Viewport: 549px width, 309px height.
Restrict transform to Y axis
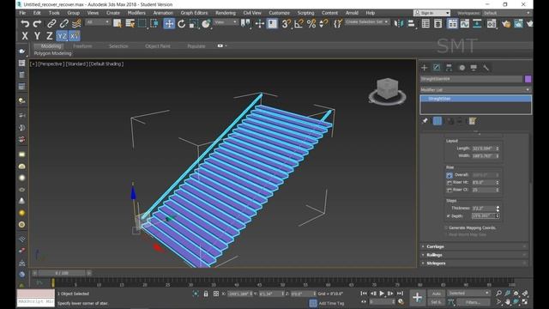click(37, 36)
